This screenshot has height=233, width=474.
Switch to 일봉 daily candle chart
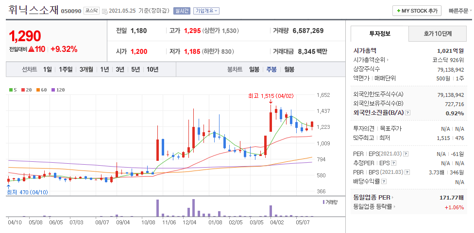pyautogui.click(x=254, y=70)
